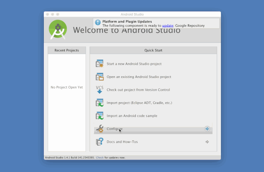This screenshot has width=264, height=172.
Task: Click the No Project Open Yet text
Action: [67, 87]
